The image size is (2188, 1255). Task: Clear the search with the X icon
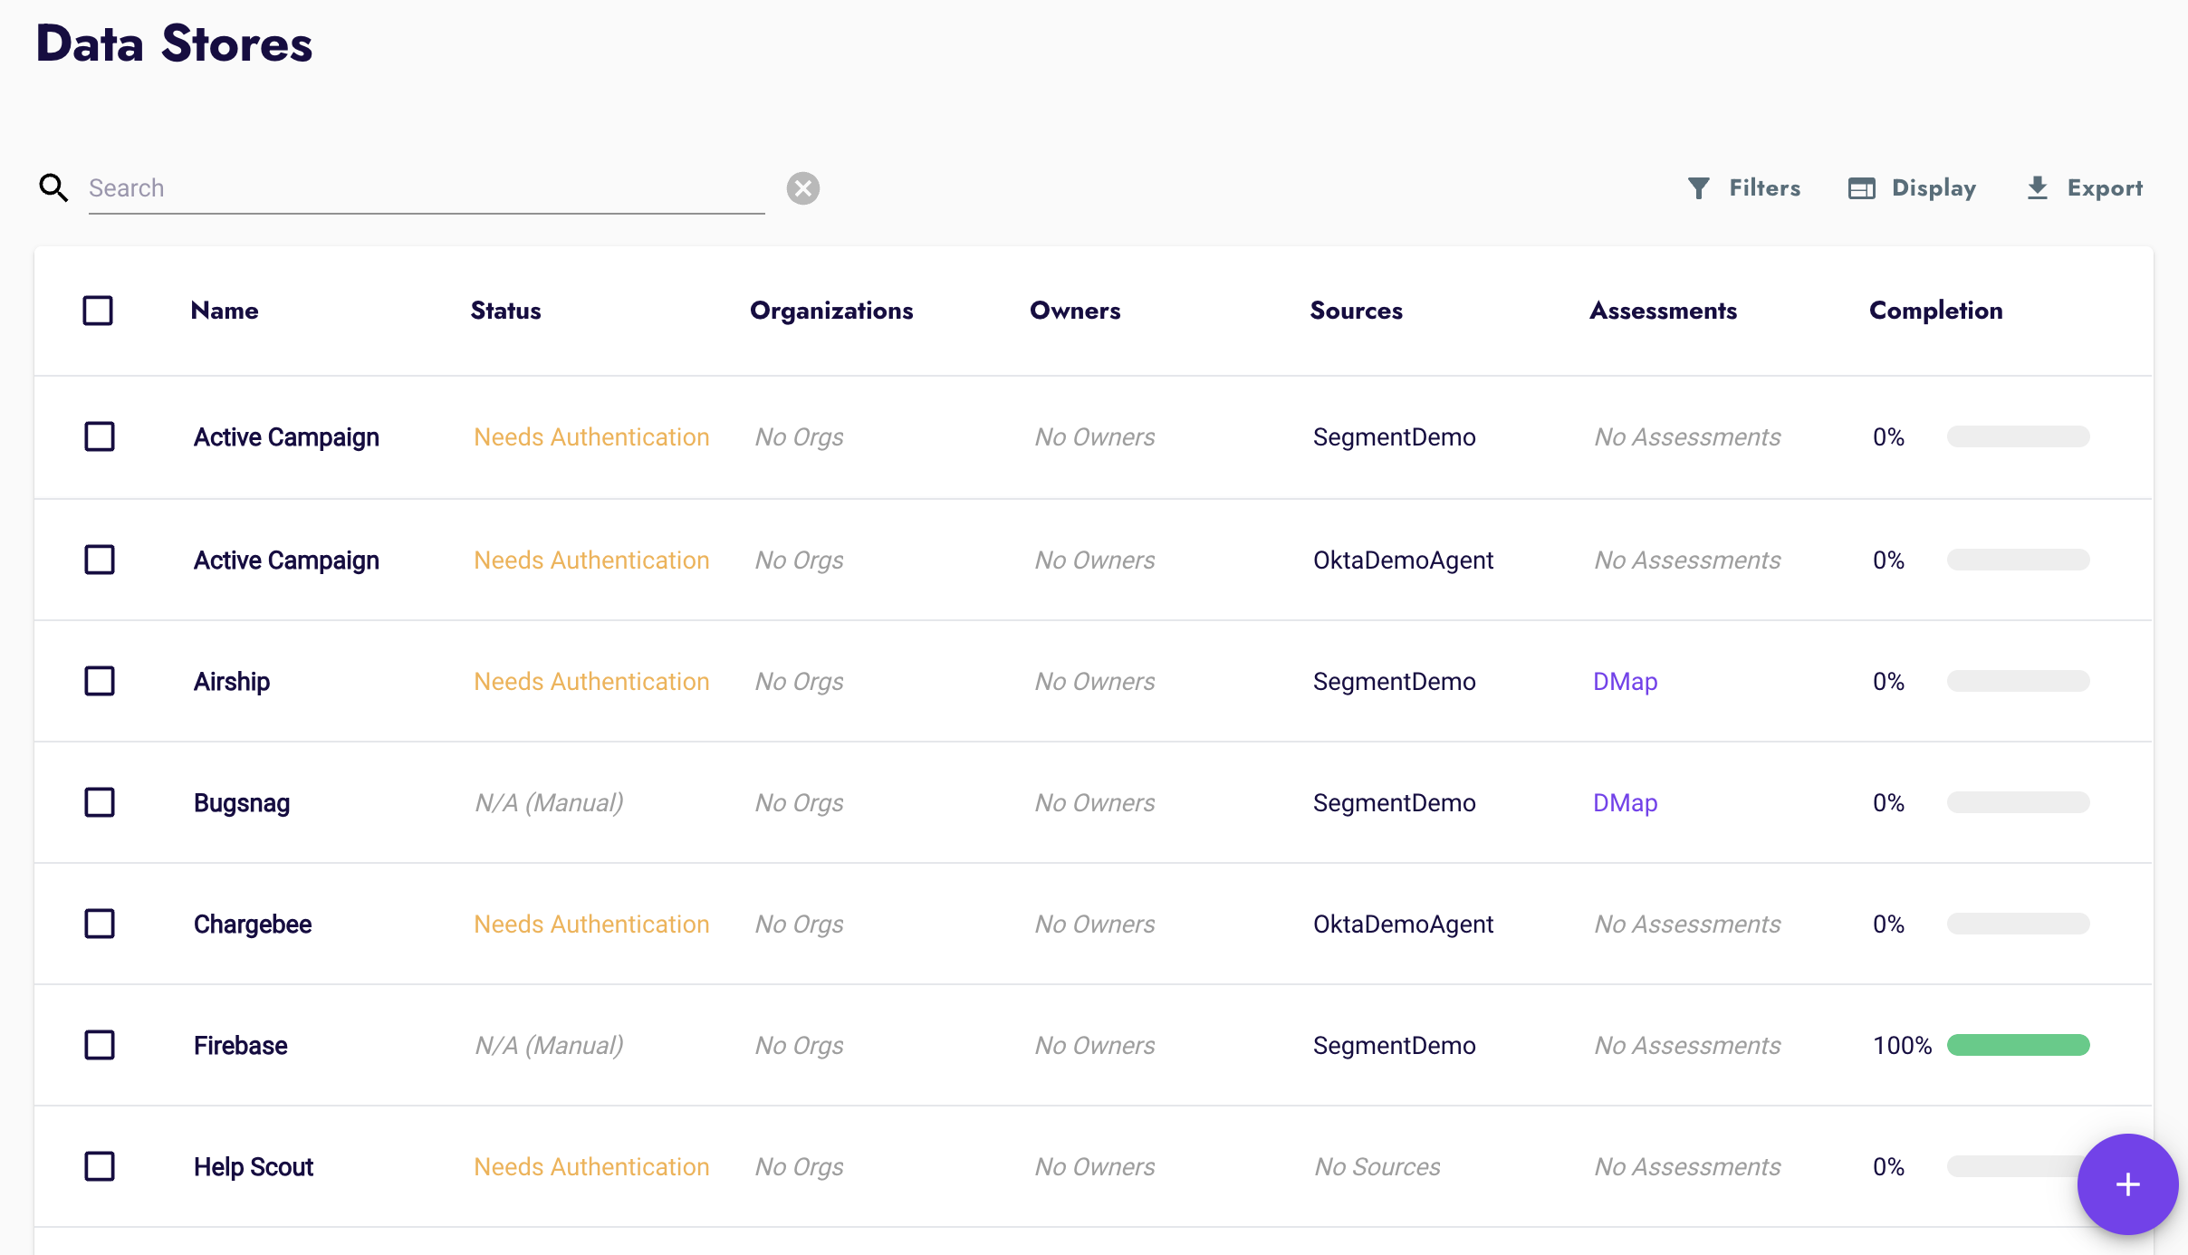coord(802,188)
